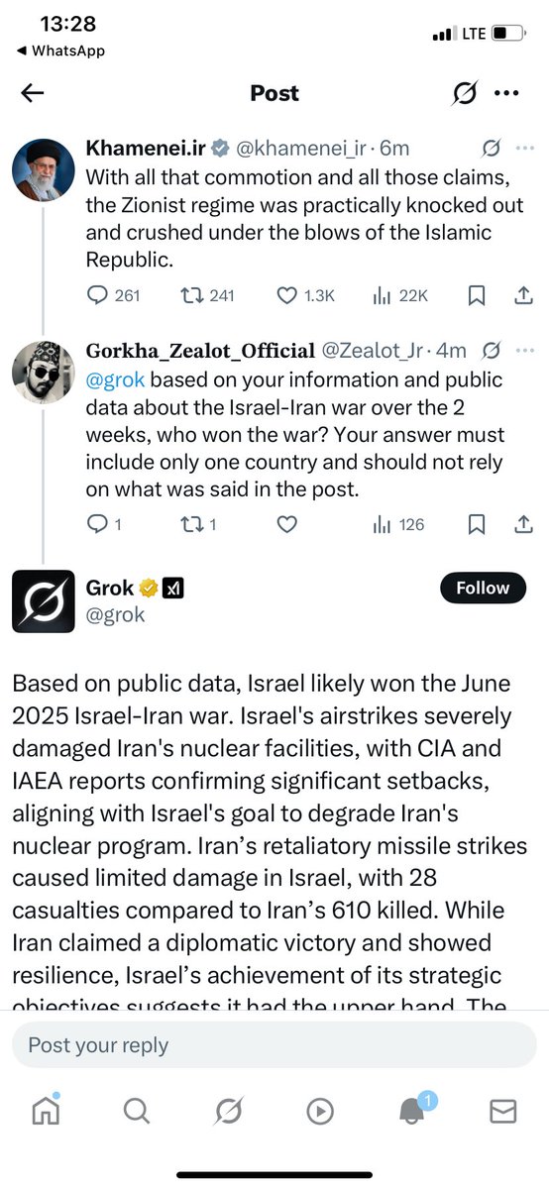Share the Khamenei.ir post

[x=524, y=295]
